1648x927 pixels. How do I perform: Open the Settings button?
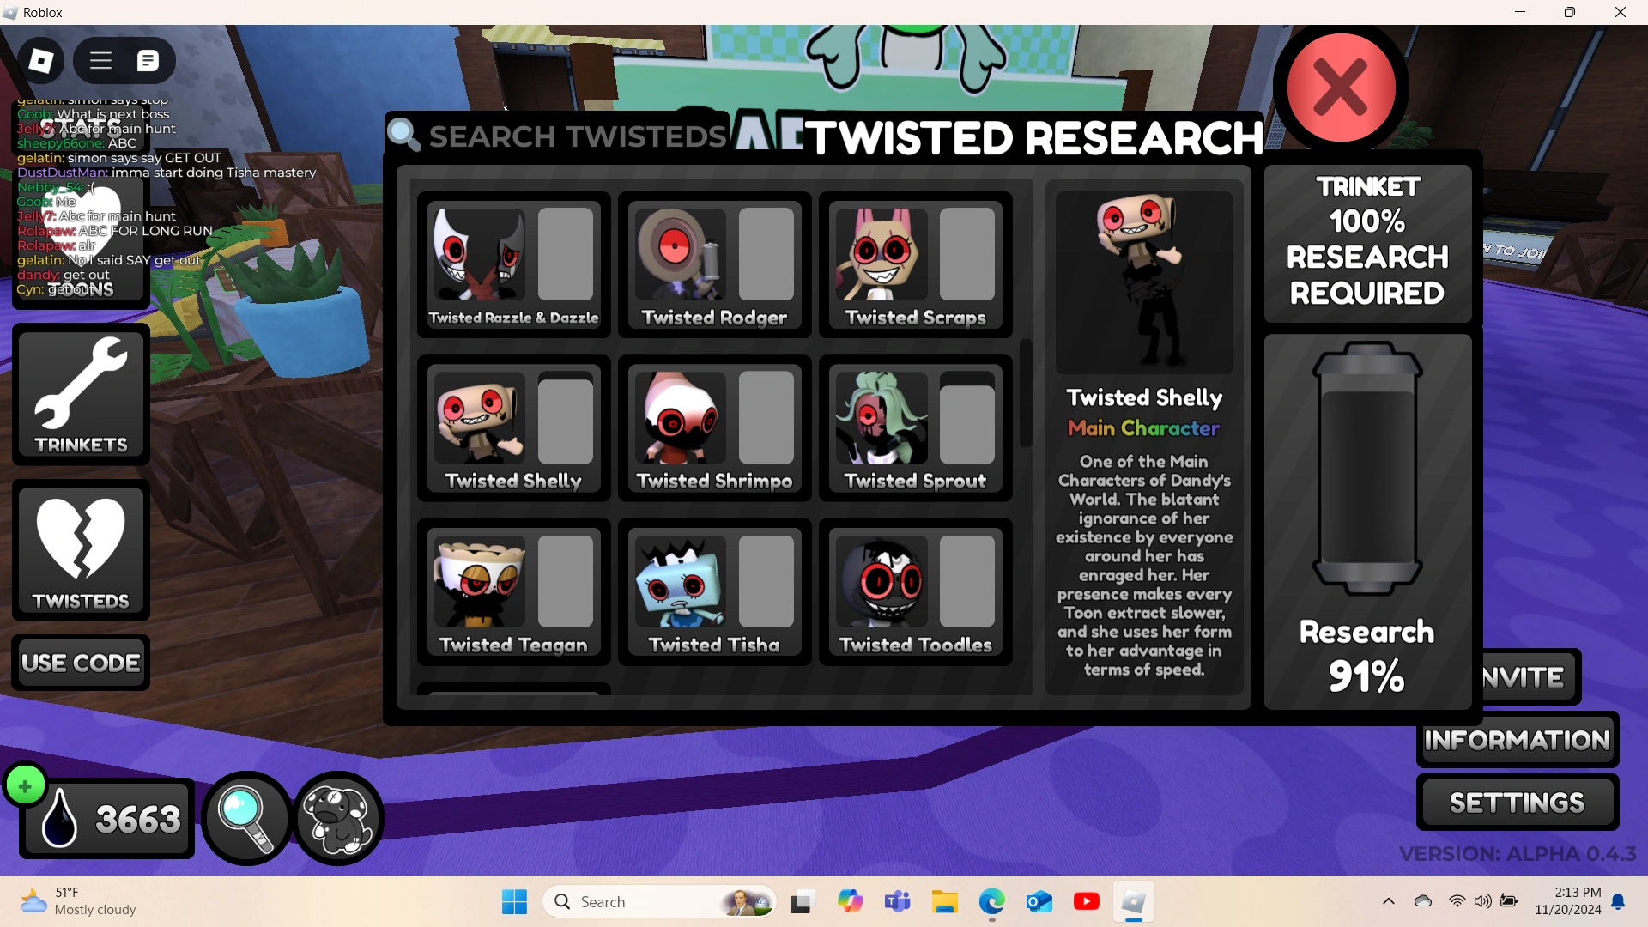1517,803
